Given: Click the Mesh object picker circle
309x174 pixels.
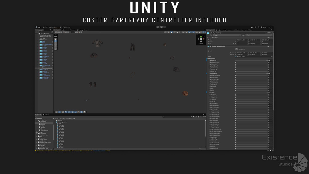Looking at the screenshot, I should click(272, 56).
